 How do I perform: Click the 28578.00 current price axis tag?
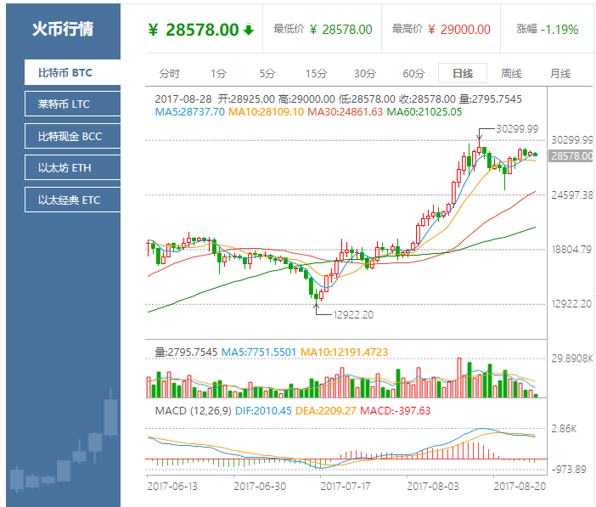coord(571,156)
